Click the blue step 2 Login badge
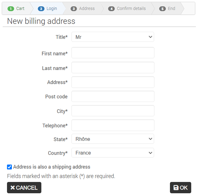 tap(41, 9)
